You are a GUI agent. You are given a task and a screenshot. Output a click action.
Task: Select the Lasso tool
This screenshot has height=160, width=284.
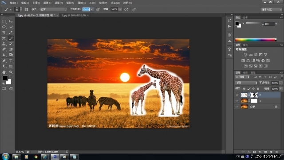click(x=4, y=27)
